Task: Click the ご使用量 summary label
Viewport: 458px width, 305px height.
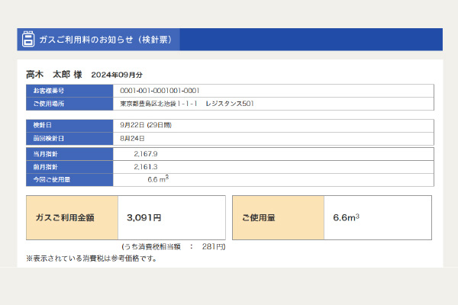Action: click(x=279, y=218)
